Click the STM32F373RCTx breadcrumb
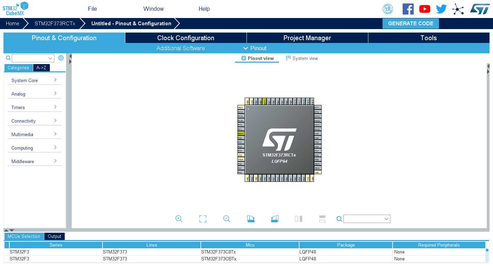The image size is (493, 267). coord(55,24)
